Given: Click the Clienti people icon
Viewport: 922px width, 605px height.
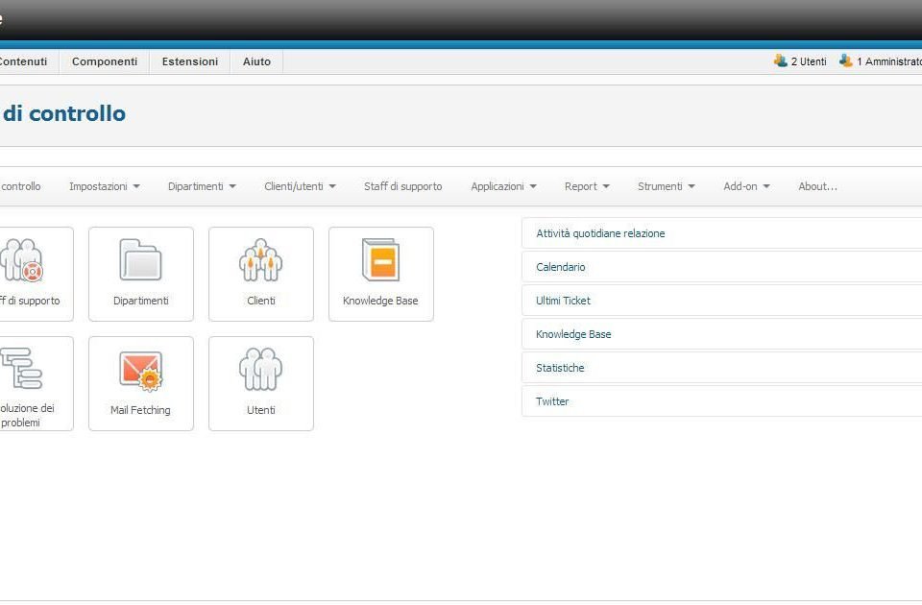Looking at the screenshot, I should click(260, 261).
